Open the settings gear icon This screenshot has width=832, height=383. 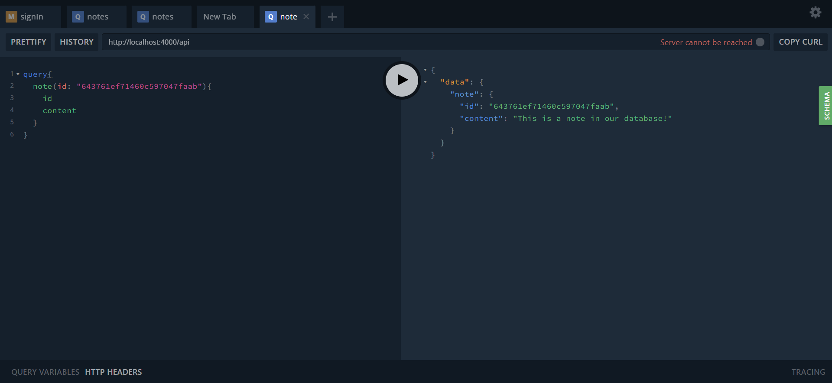816,13
